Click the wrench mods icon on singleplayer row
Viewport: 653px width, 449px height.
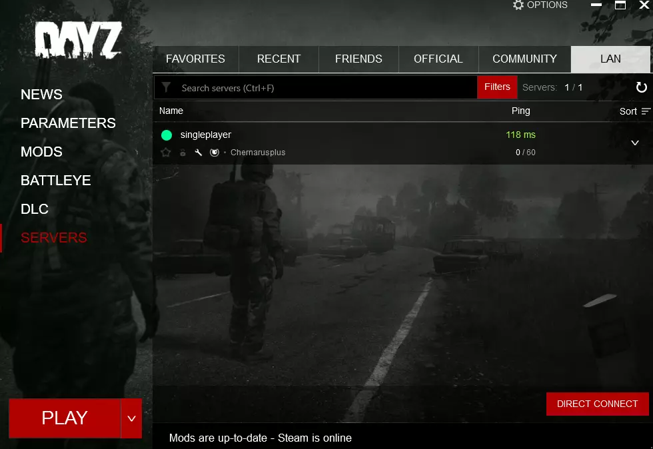coord(199,153)
